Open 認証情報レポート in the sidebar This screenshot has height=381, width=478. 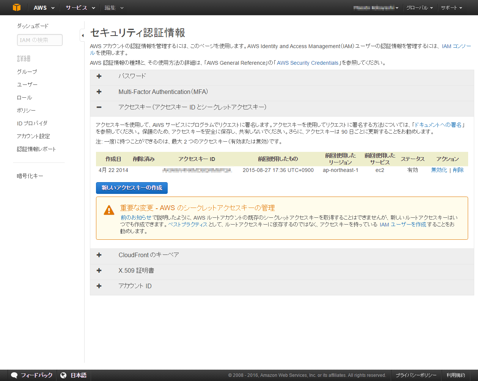(x=36, y=149)
